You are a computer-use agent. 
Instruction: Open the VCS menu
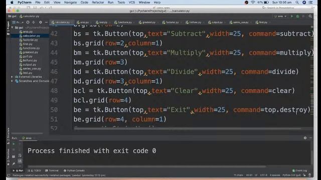(131, 2)
